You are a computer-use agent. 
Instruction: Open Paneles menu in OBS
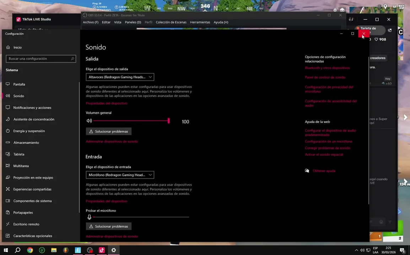[133, 22]
